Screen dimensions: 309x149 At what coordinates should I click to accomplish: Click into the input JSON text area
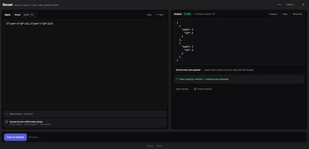[x=85, y=64]
